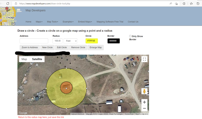Open the Home menu item
Screen dimensions: 202x119
pyautogui.click(x=28, y=22)
